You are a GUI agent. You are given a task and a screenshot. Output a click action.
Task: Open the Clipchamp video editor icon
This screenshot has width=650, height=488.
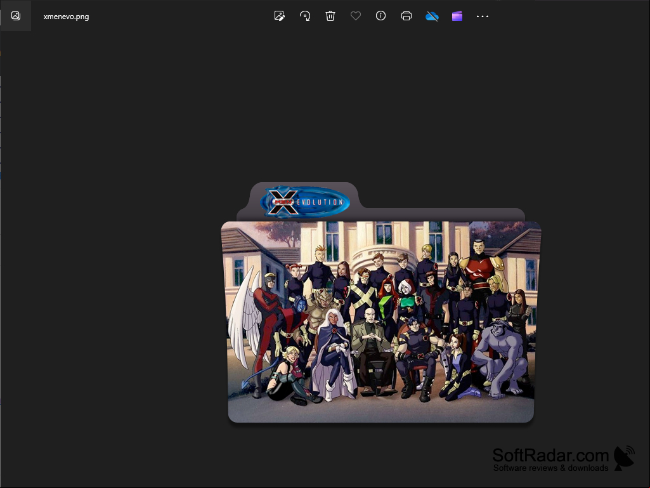(x=457, y=16)
